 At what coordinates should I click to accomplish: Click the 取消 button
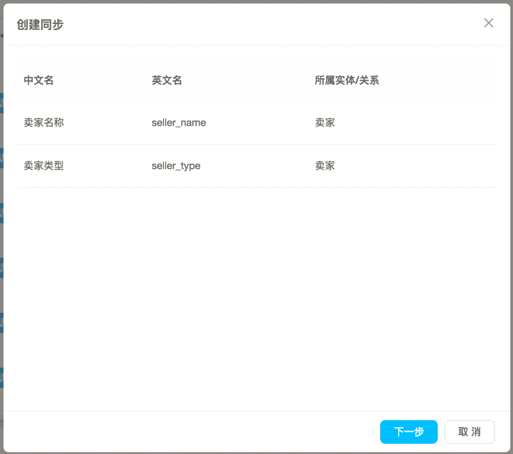469,432
